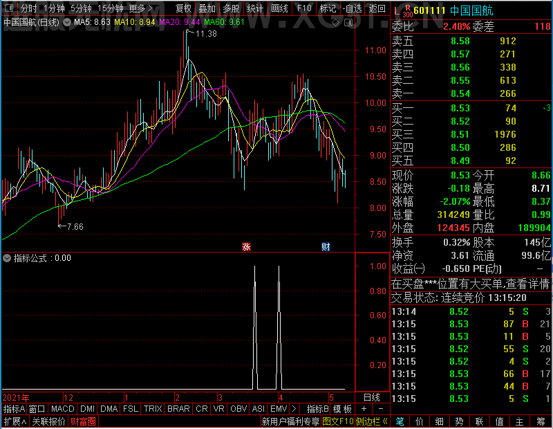Viewport: 553px width, 429px height.
Task: Select the 联 related tab
Action: click(x=479, y=421)
